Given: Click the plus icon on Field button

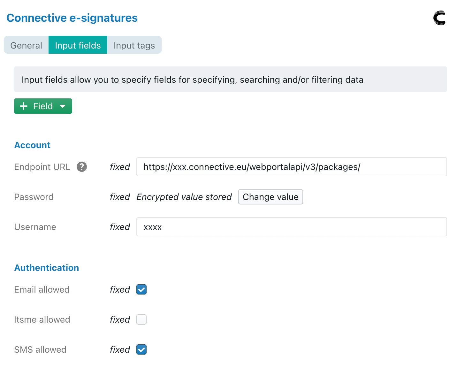Looking at the screenshot, I should click(24, 106).
